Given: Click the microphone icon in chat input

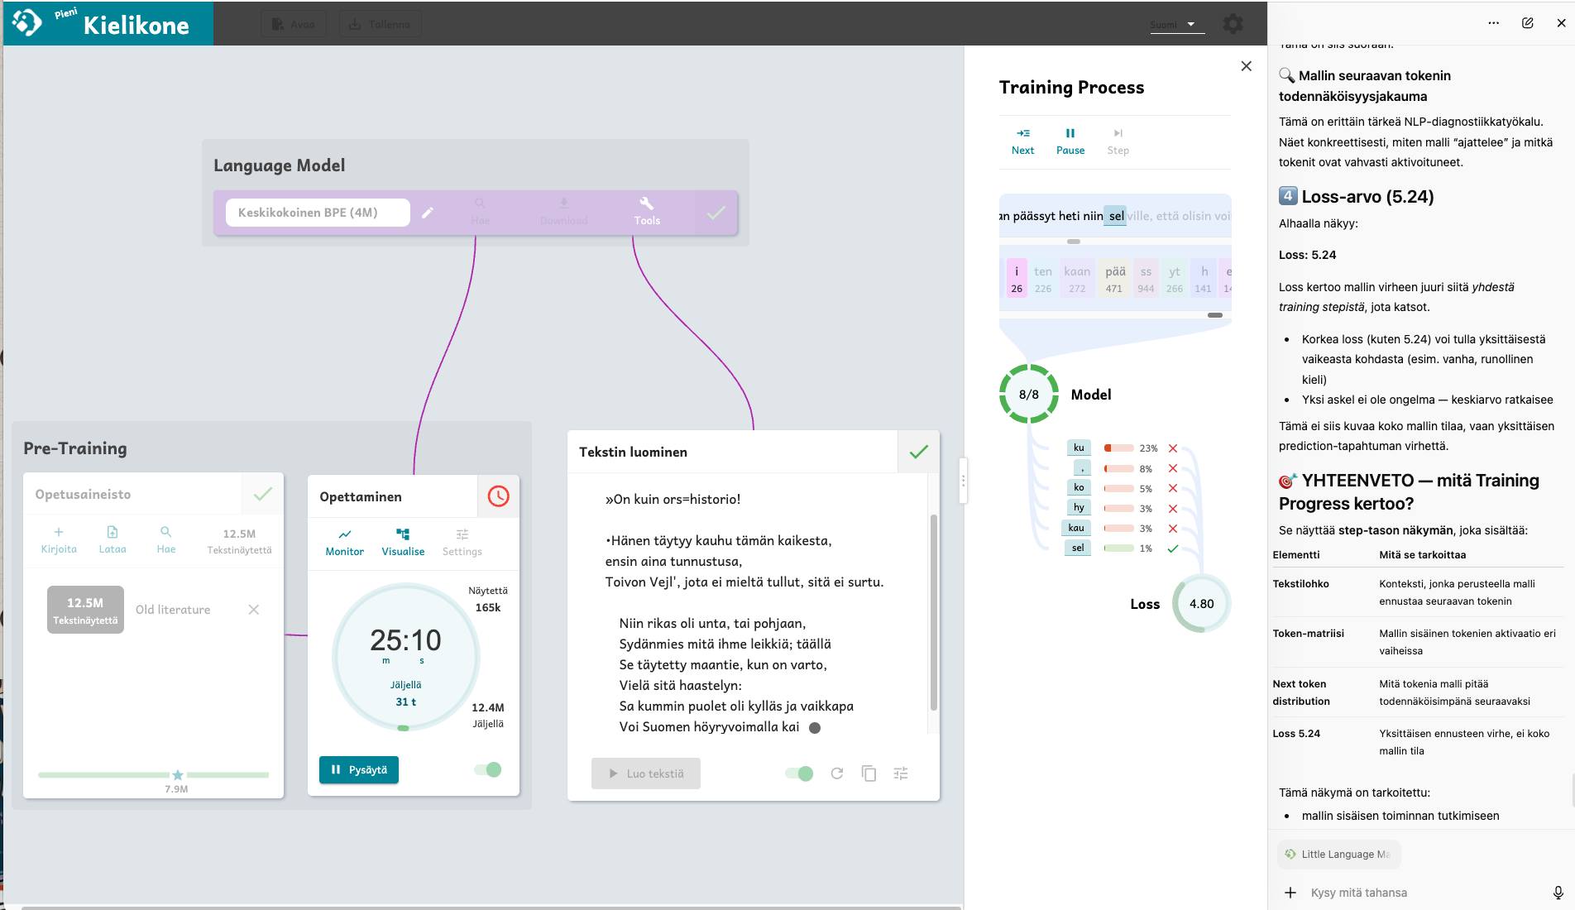Looking at the screenshot, I should [1558, 893].
